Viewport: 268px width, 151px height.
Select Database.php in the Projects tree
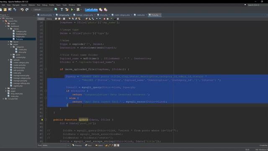pyautogui.click(x=21, y=34)
